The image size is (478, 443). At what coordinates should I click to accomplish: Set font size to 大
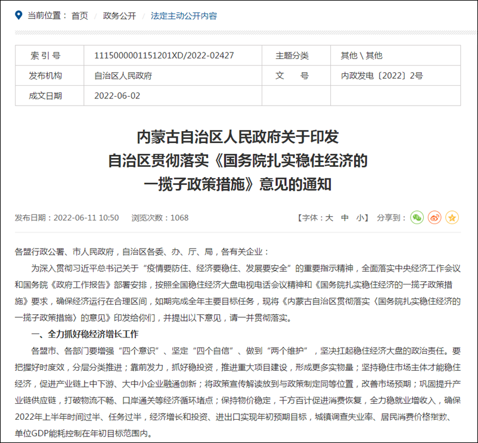pyautogui.click(x=329, y=218)
